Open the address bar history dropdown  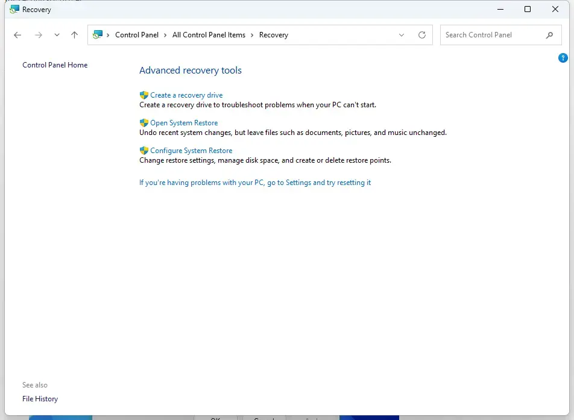[402, 35]
